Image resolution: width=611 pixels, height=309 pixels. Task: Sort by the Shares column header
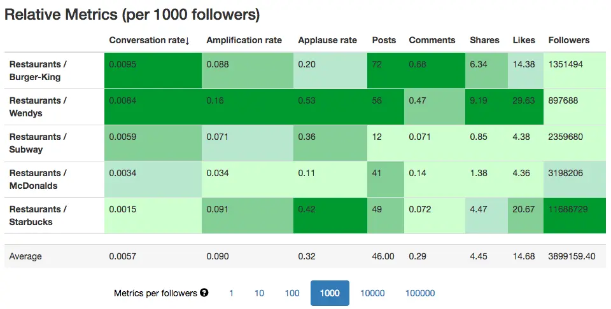pos(484,40)
